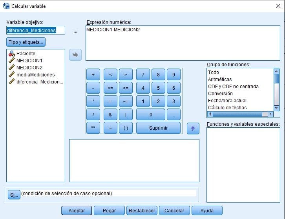Click the greater-than > key
The width and height of the screenshot is (285, 219).
[x=126, y=74]
